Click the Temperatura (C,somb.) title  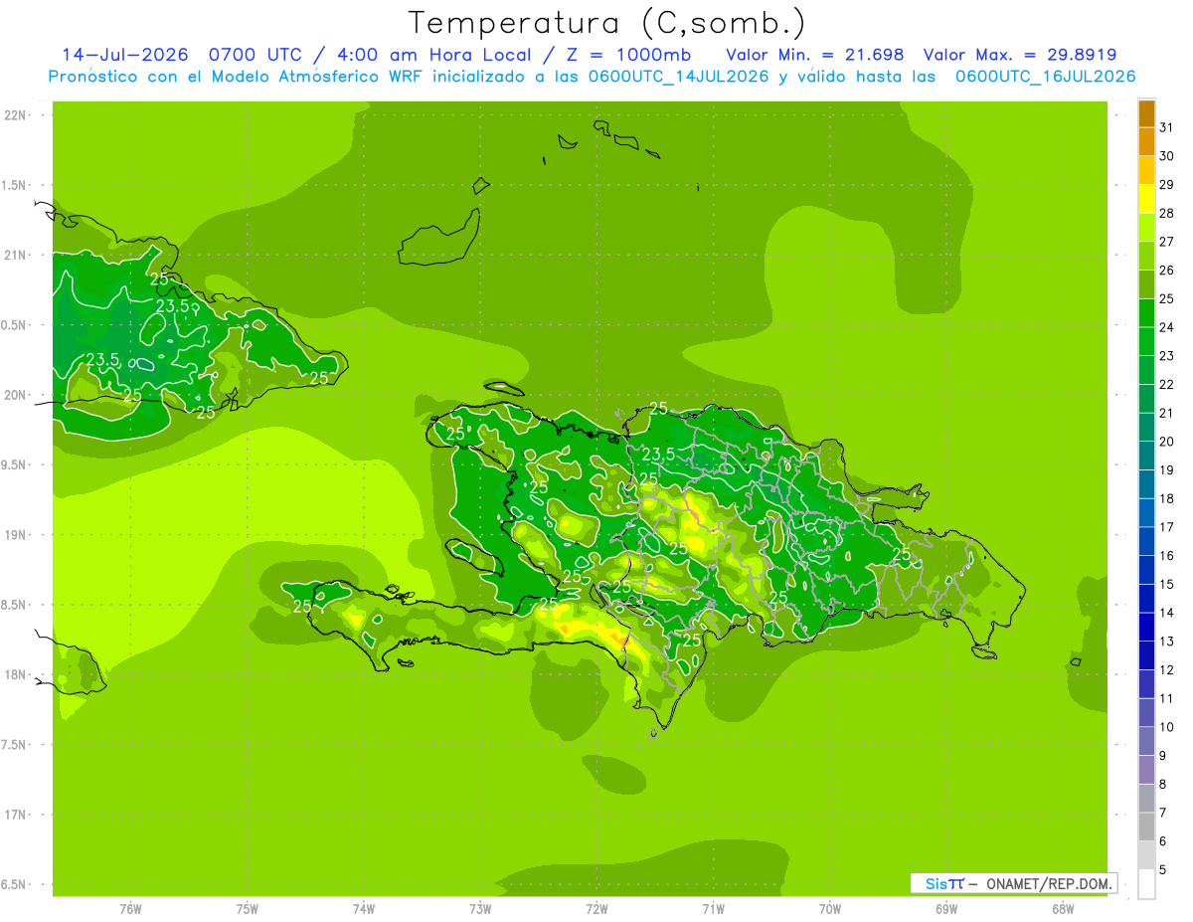click(606, 23)
